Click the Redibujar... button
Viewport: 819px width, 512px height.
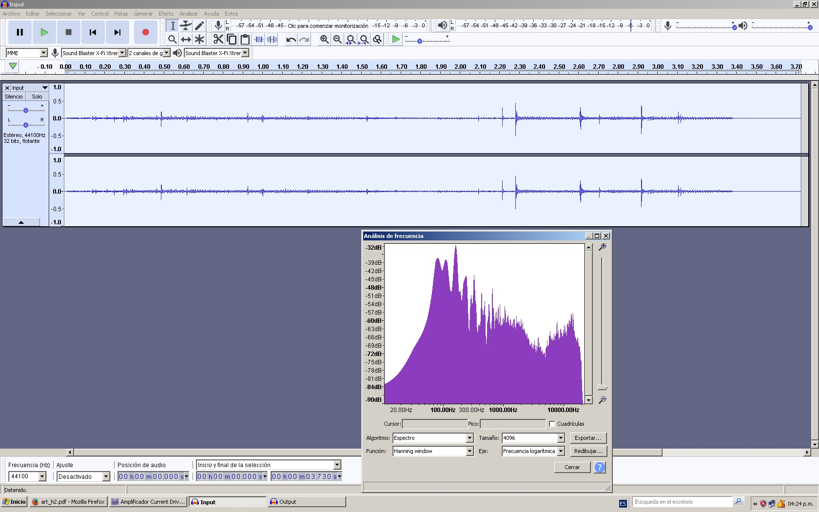pos(588,451)
